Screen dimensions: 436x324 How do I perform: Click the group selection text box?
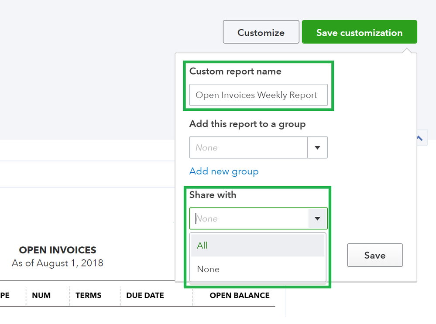coord(248,148)
